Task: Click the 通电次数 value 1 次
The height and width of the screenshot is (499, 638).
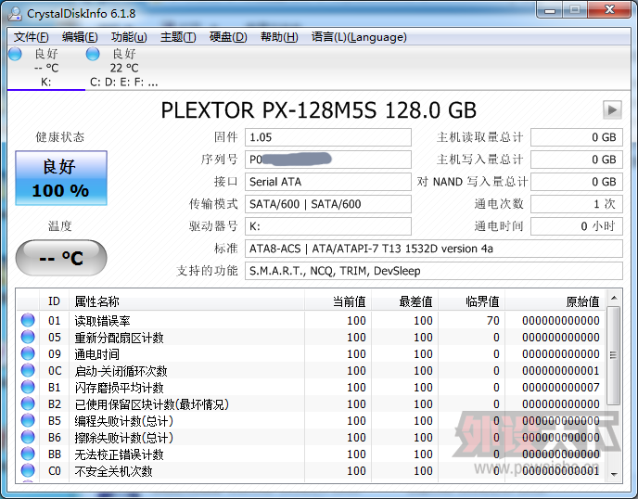Action: [x=577, y=204]
